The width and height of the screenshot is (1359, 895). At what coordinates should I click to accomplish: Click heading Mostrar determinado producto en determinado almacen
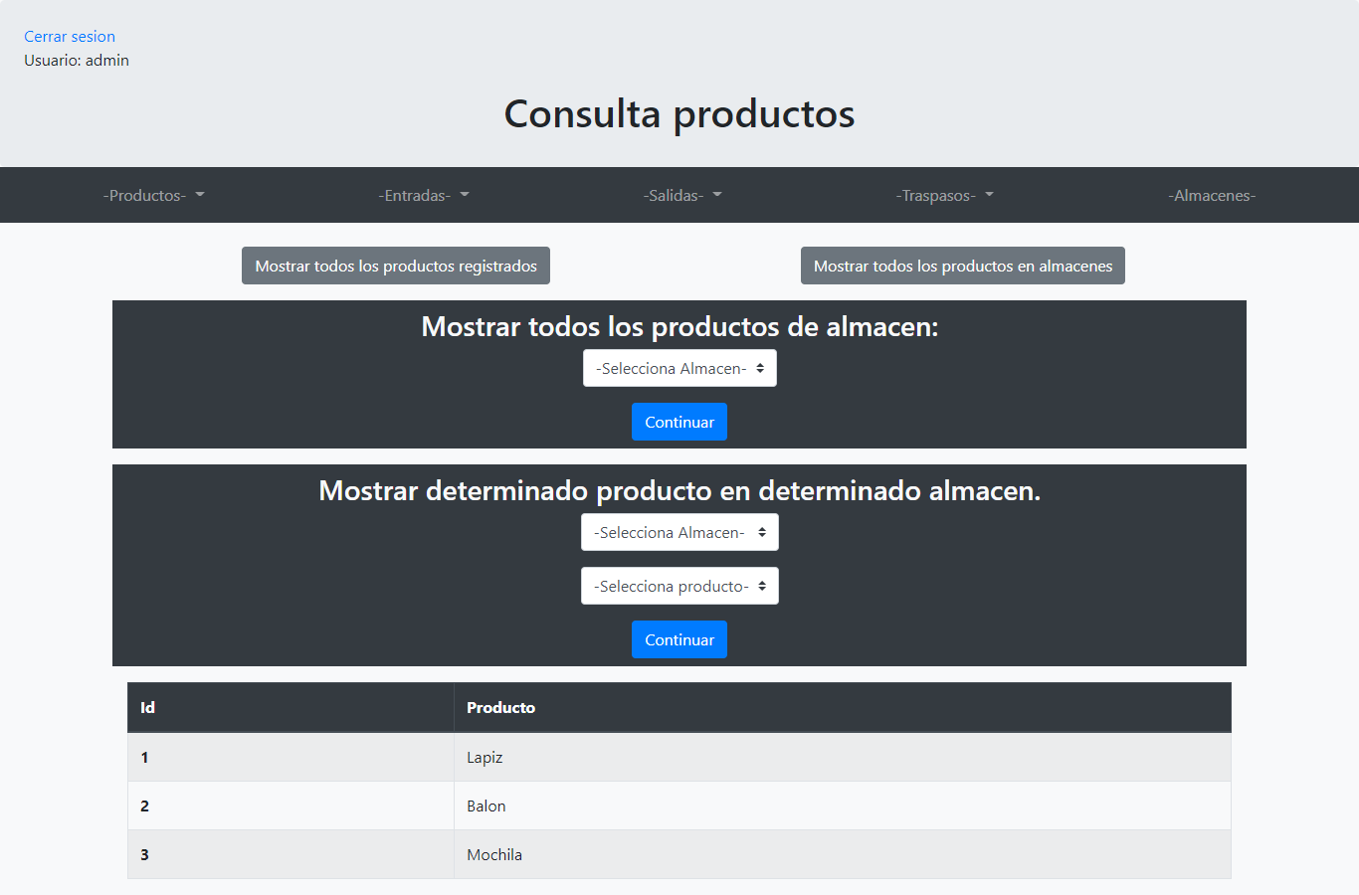[x=679, y=490]
